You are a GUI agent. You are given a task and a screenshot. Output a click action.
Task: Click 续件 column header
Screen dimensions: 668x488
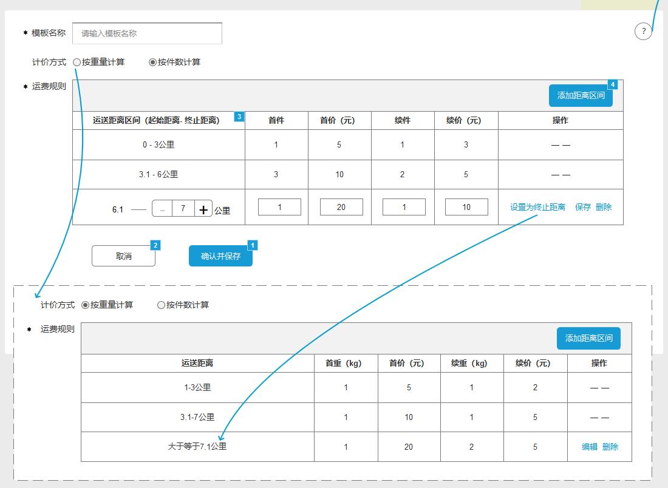pyautogui.click(x=402, y=121)
